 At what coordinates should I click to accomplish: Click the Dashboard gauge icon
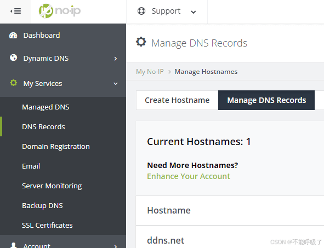click(13, 35)
